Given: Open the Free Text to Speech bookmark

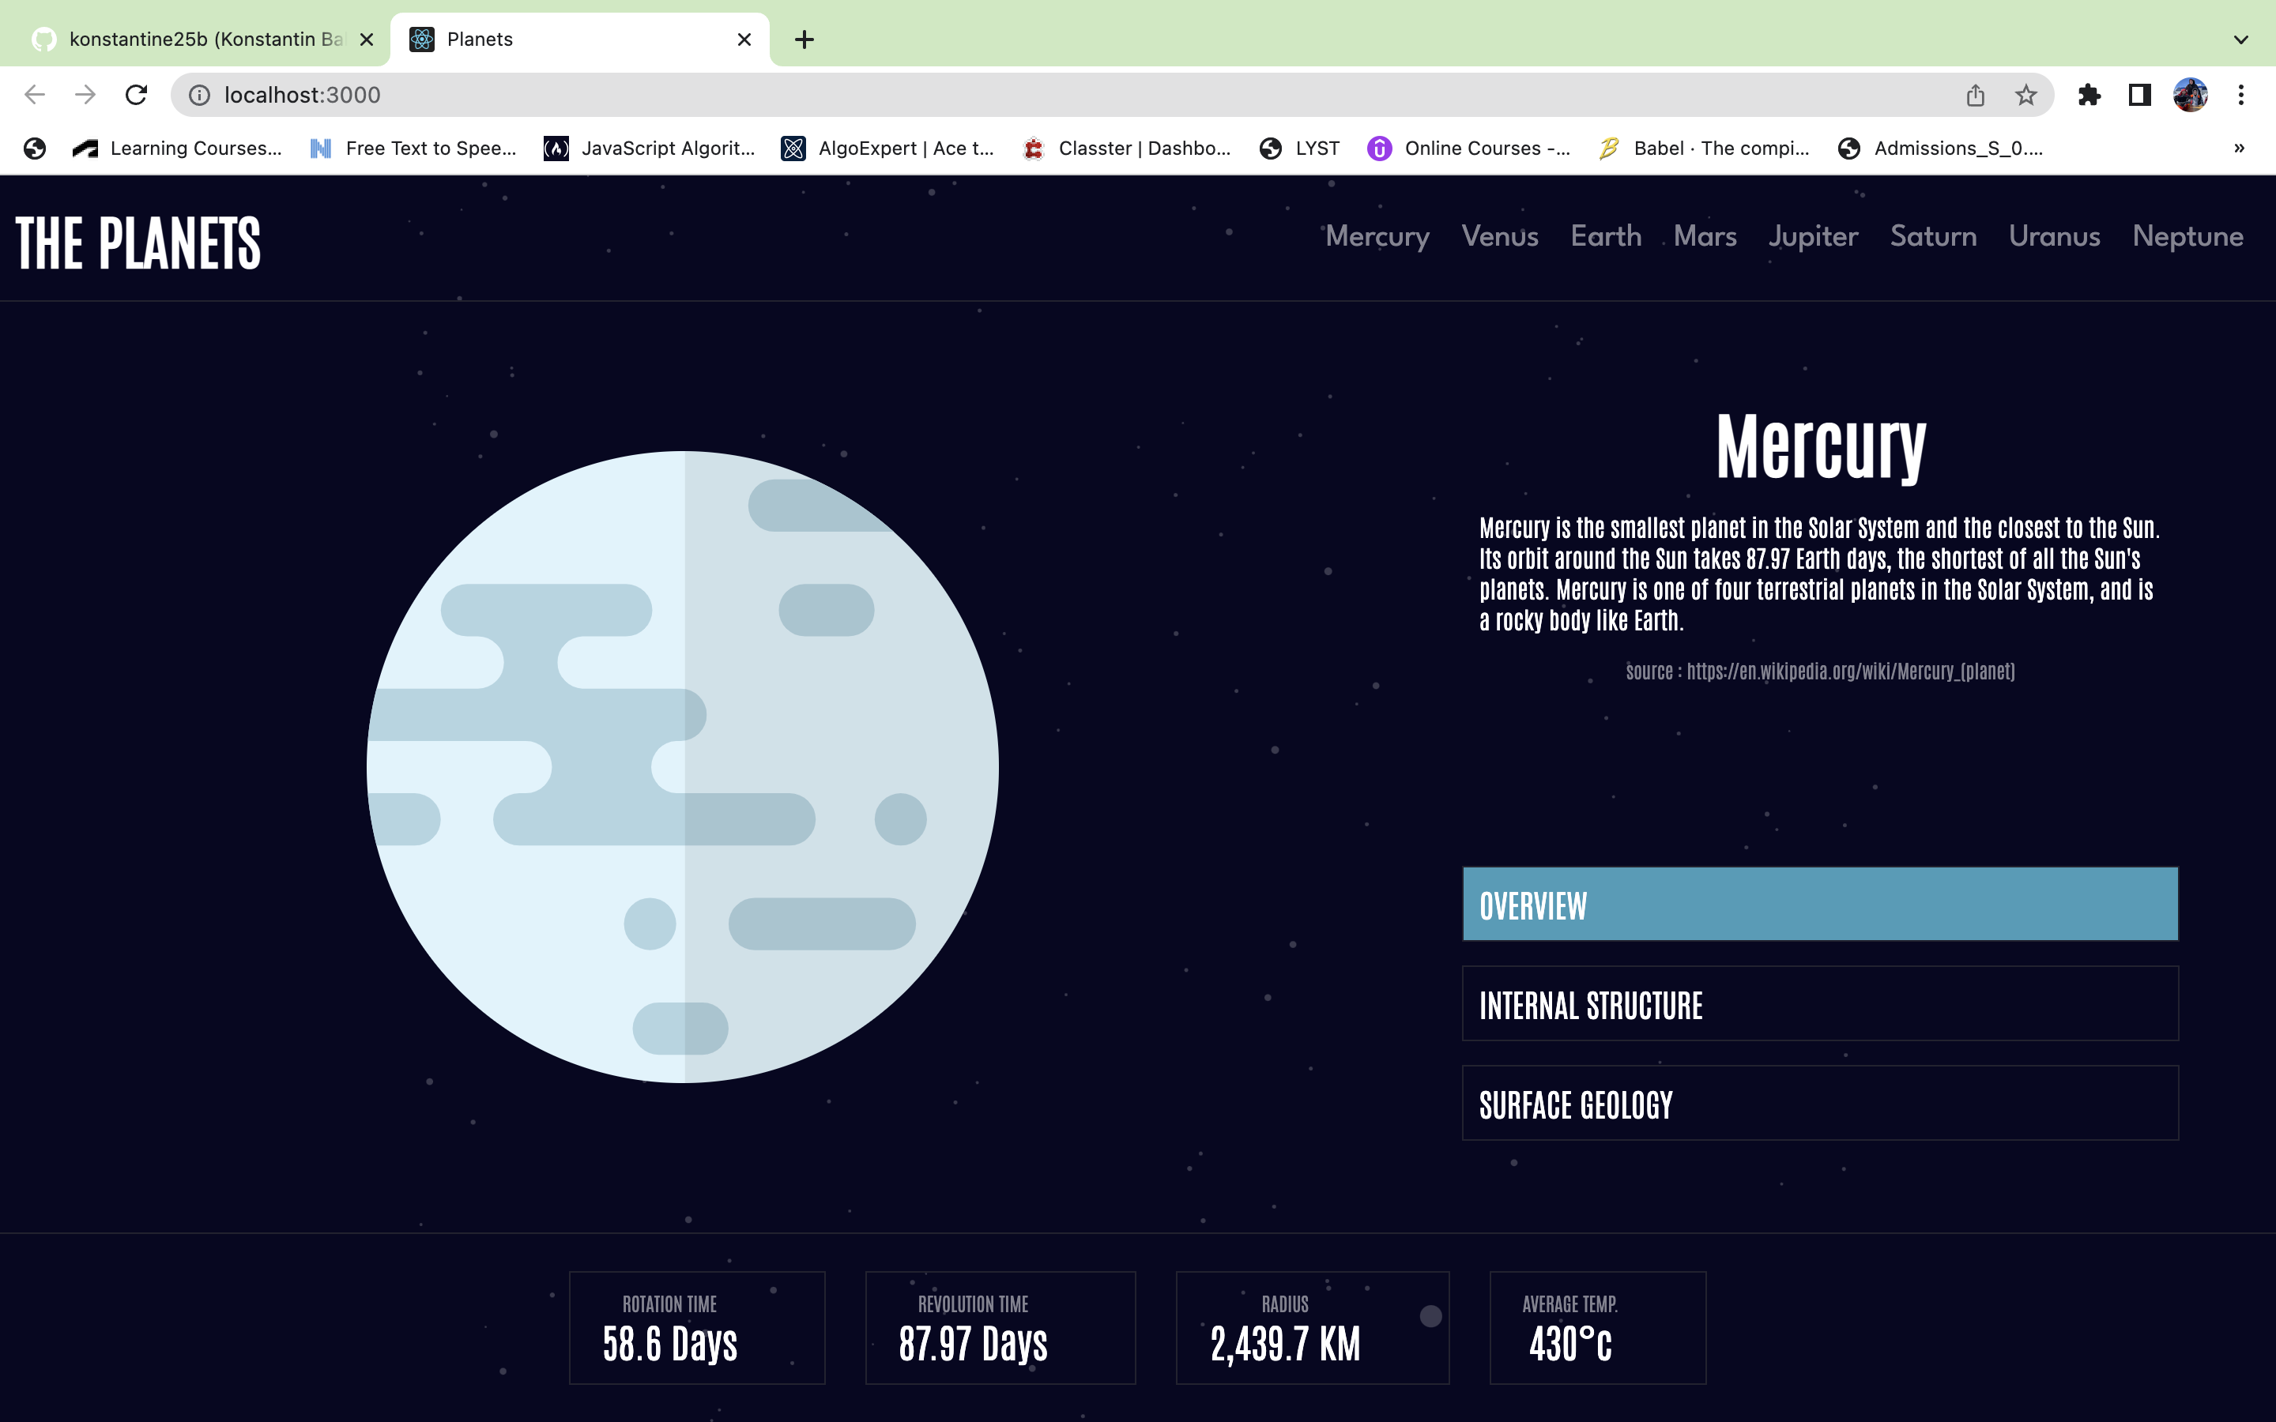Looking at the screenshot, I should click(413, 148).
